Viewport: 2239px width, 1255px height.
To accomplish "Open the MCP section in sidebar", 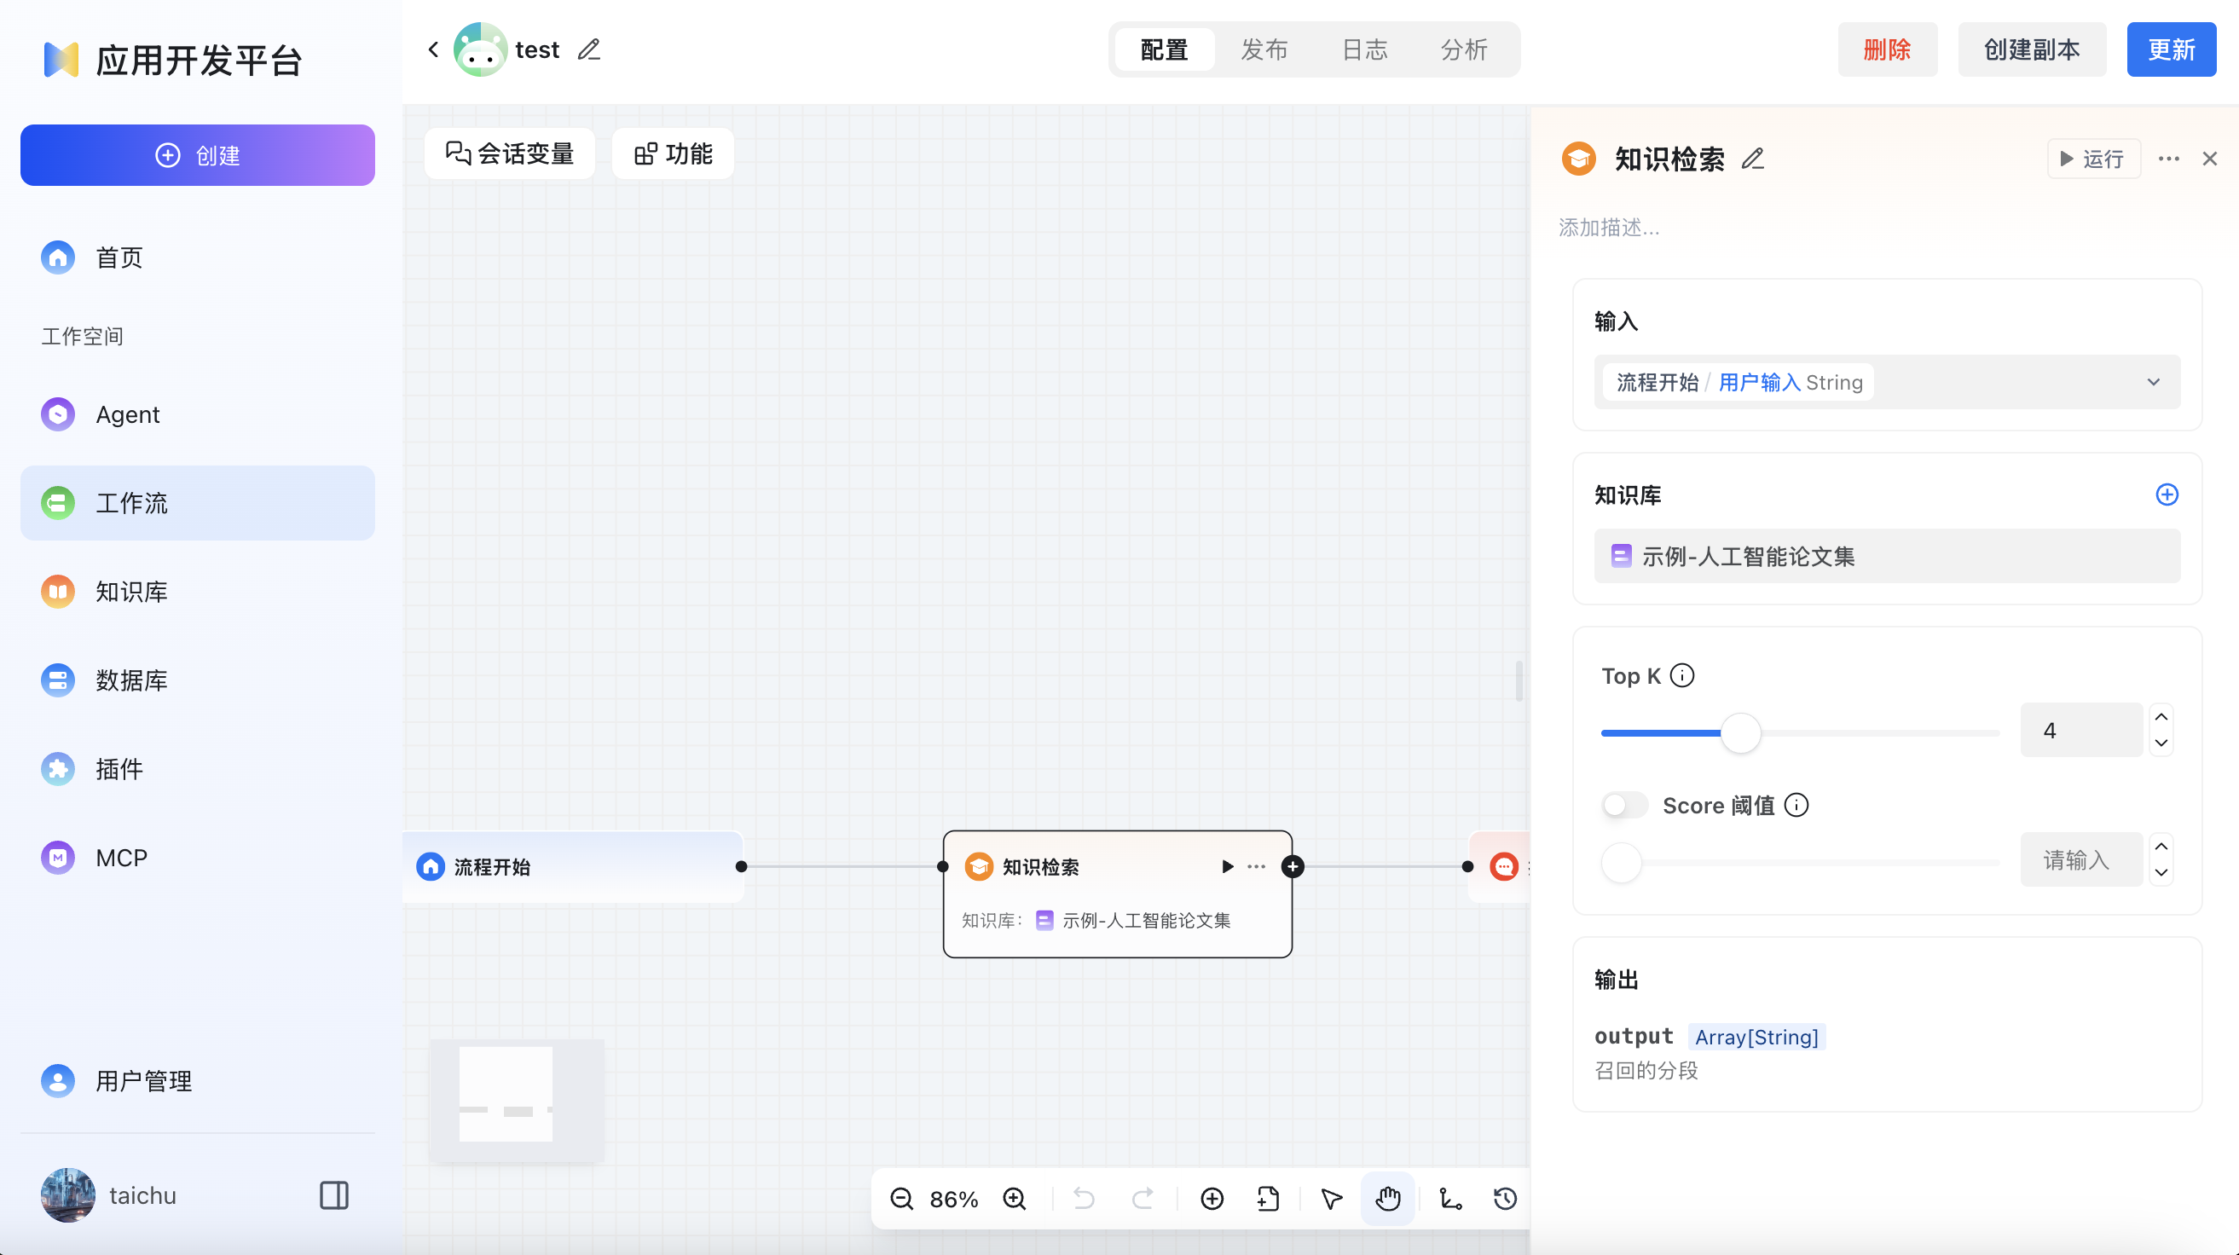I will [x=122, y=857].
